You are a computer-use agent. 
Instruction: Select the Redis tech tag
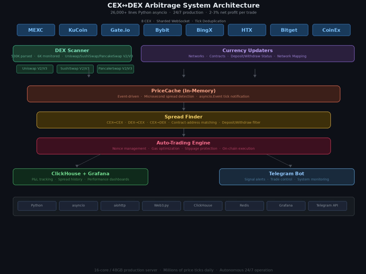point(244,206)
